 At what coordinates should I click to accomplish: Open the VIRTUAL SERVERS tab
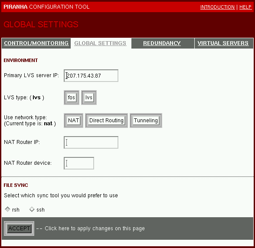[x=223, y=43]
